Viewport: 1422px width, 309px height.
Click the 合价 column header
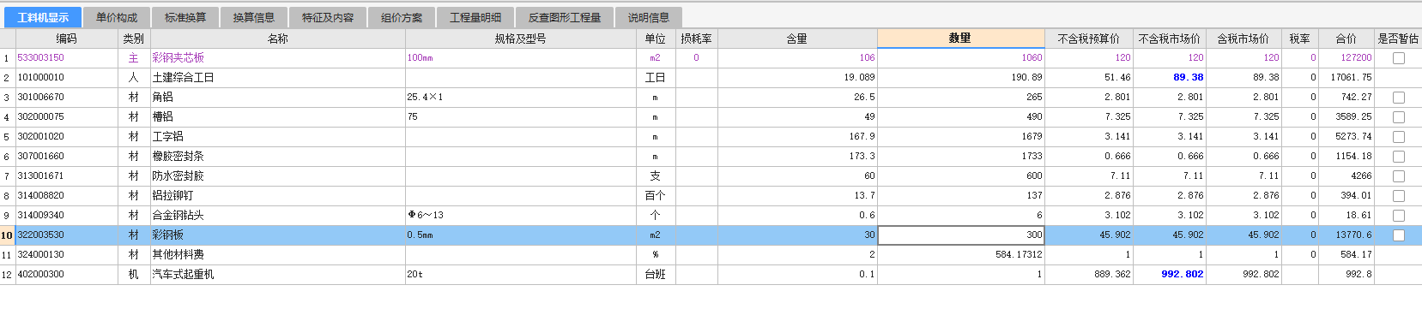[x=1346, y=39]
